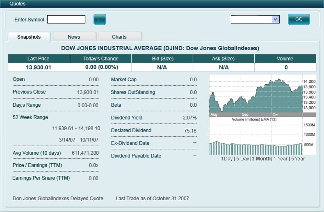Click the Ex-Dividend Date label
Image resolution: width=324 pixels, height=212 pixels.
click(130, 143)
